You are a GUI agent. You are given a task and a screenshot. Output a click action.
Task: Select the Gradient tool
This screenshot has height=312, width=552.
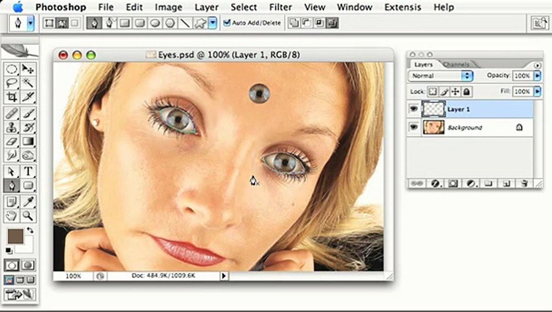[28, 141]
